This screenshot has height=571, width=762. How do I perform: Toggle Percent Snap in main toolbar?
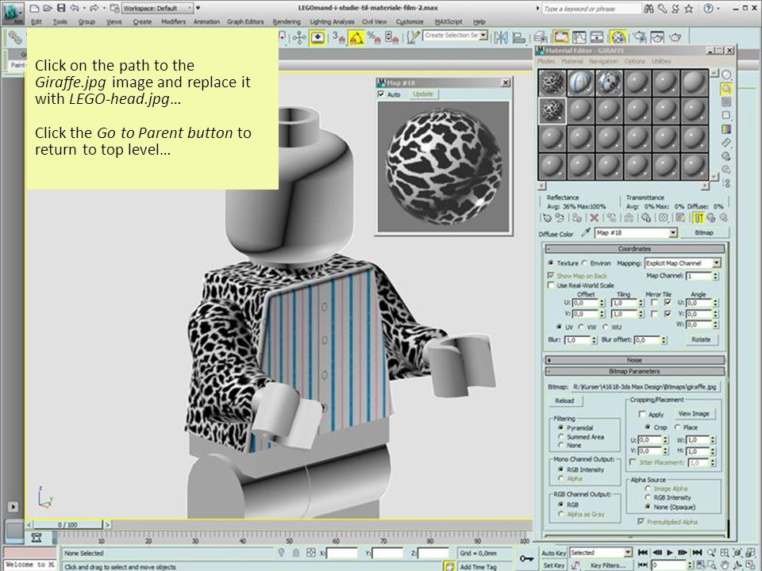(x=374, y=37)
